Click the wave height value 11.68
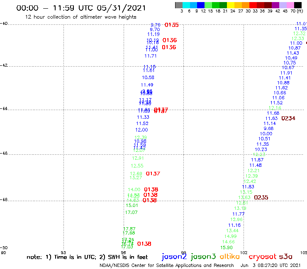The image size is (307, 269). tap(273, 113)
